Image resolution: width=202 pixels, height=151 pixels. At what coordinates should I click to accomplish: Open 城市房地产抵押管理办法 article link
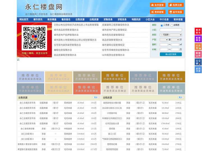coord(66,35)
